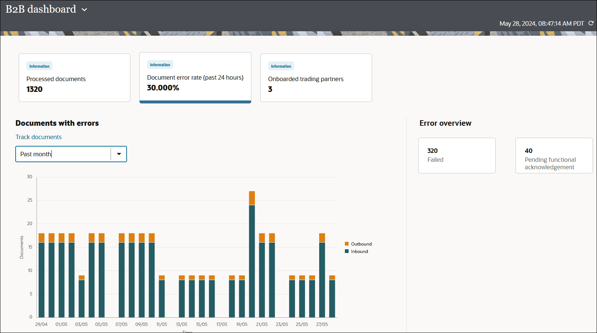Follow the Track documents link
Viewport: 597px width, 333px height.
pyautogui.click(x=39, y=137)
